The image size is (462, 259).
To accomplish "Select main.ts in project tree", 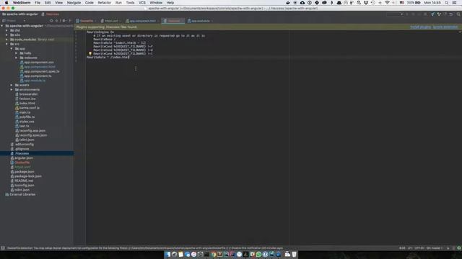I will [x=22, y=112].
